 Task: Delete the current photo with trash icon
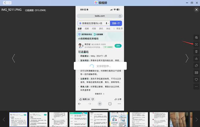pos(196,52)
